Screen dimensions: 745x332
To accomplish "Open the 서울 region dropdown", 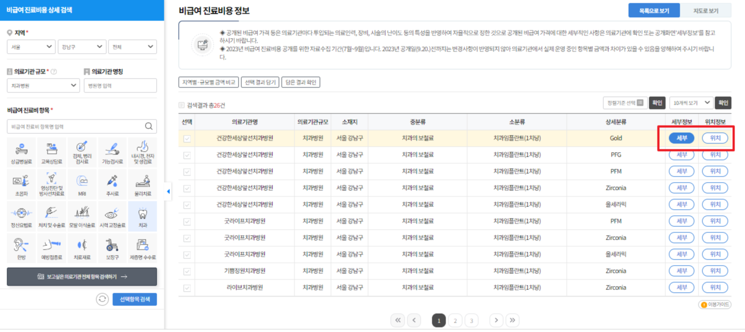I will pyautogui.click(x=31, y=46).
